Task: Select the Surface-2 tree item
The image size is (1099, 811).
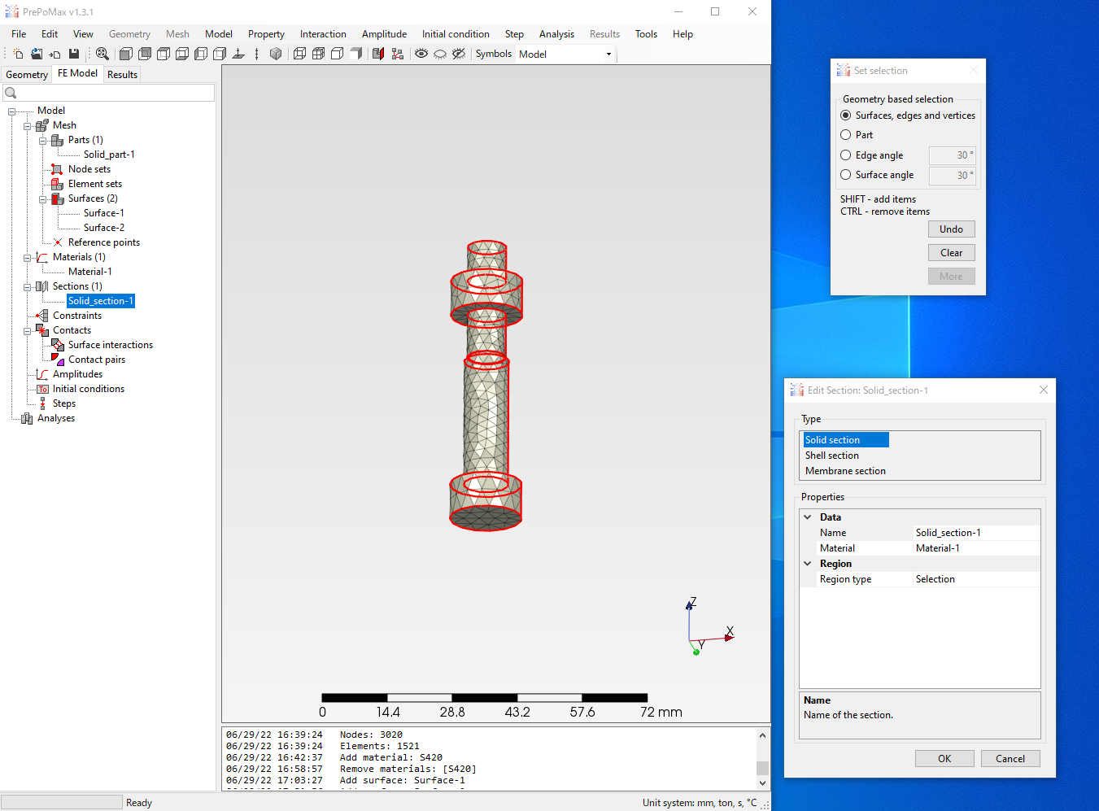Action: click(104, 228)
